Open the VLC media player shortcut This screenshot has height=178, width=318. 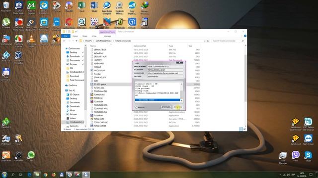point(31,41)
